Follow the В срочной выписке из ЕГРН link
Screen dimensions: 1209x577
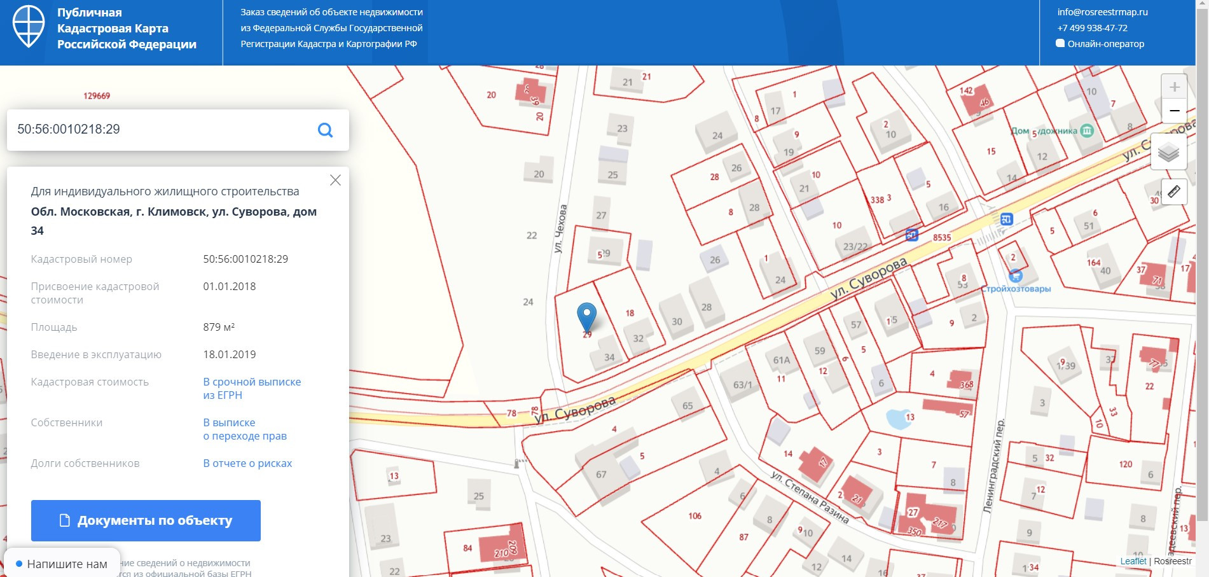click(252, 389)
